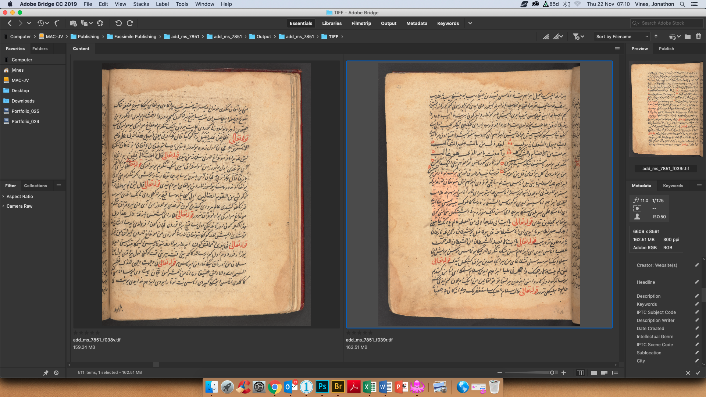Switch to the Publish panel tab
706x397 pixels.
[x=666, y=49]
